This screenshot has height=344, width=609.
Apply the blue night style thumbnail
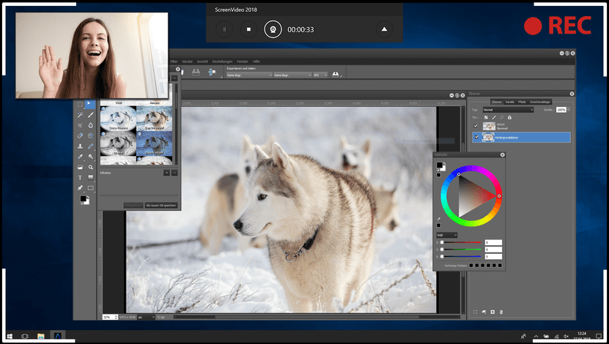[155, 143]
